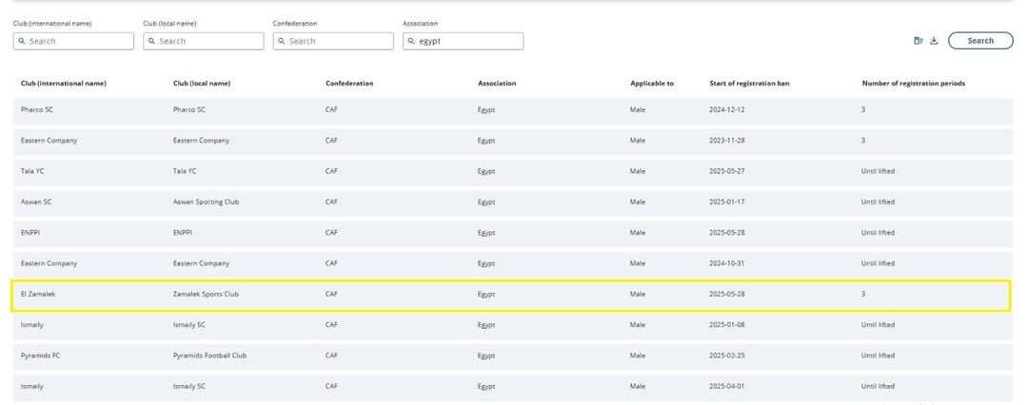
Task: Click magnifier icon in Club (local name) filter
Action: tap(151, 42)
